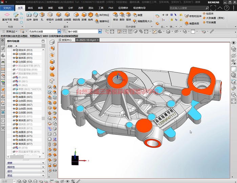Viewport: 237px width, 183px height.
Task: Open the 发现中心 document tab
Action: [x=67, y=40]
